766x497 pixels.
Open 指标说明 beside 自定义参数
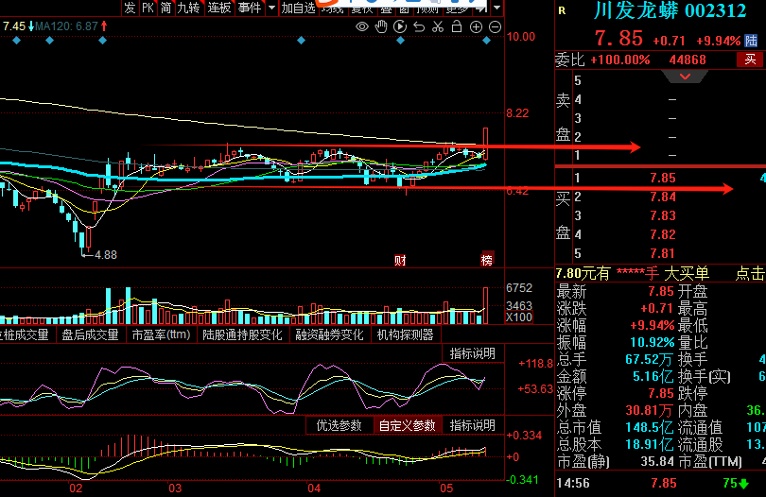pos(472,425)
